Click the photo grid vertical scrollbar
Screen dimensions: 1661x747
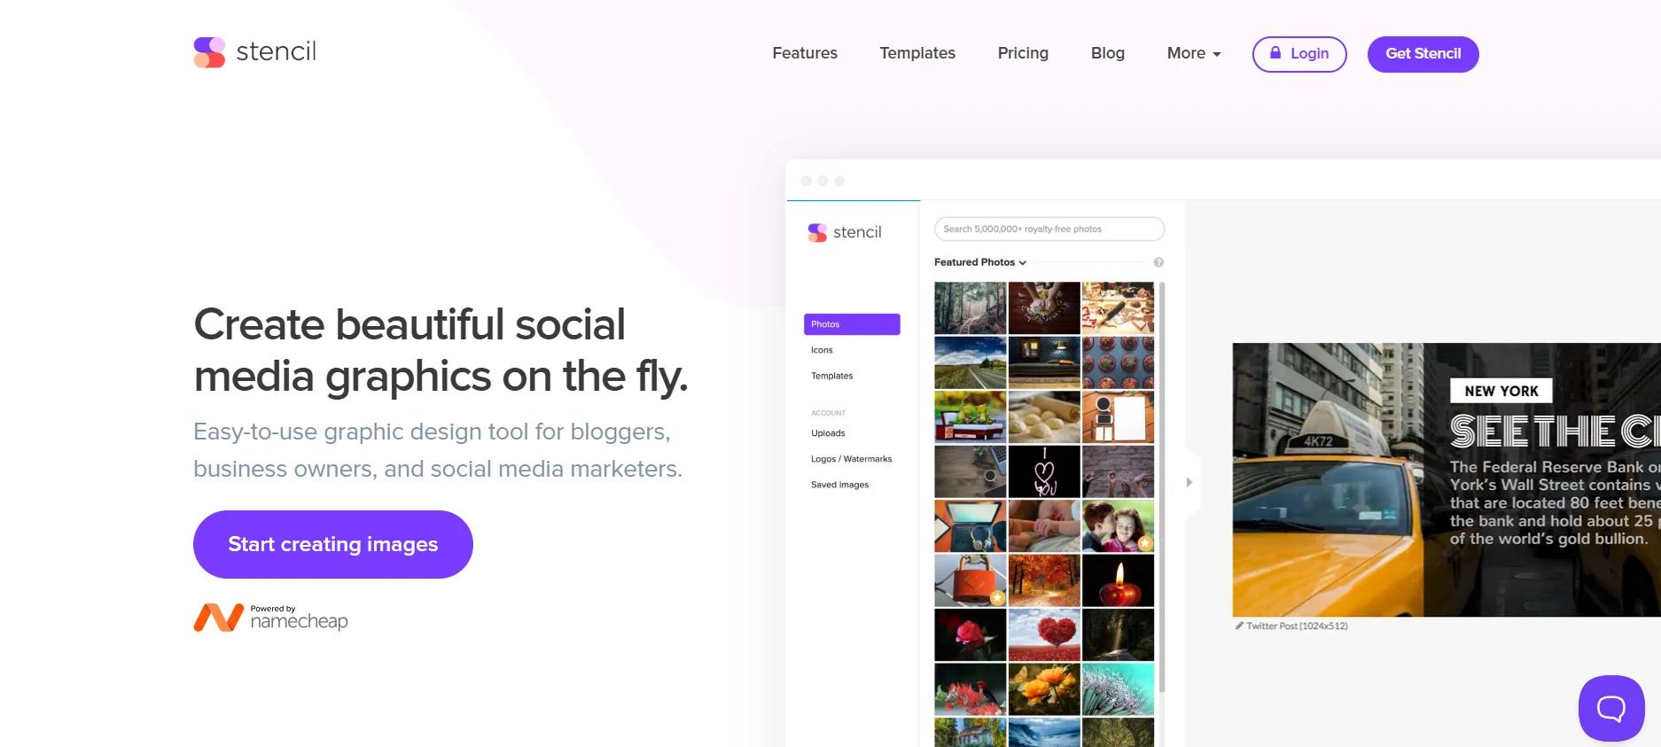1162,487
